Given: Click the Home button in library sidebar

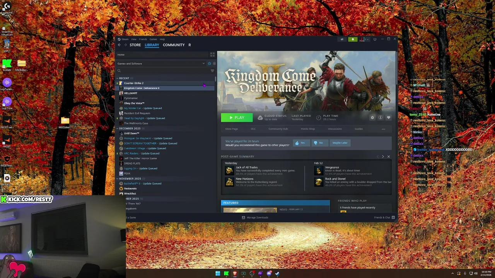Looking at the screenshot, I should point(162,55).
